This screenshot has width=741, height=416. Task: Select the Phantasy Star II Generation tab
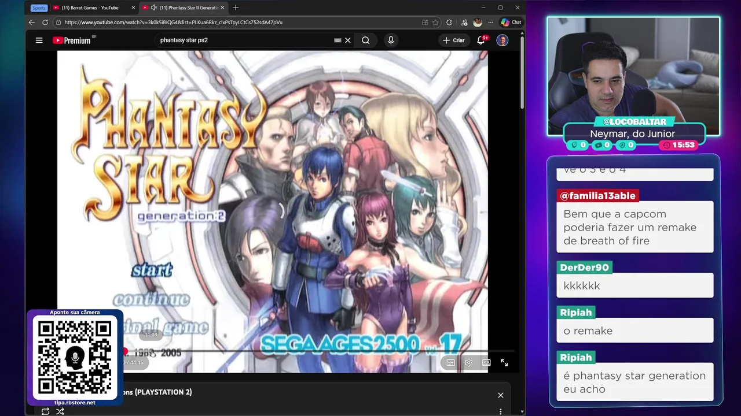click(x=185, y=8)
